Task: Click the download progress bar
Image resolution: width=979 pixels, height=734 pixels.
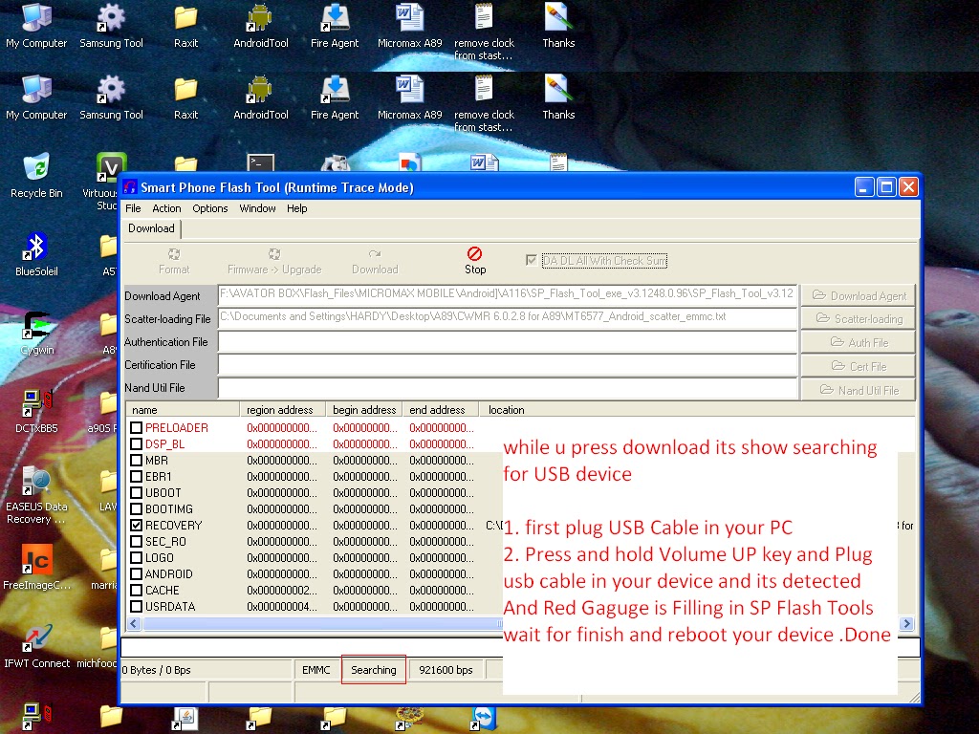Action: click(311, 647)
